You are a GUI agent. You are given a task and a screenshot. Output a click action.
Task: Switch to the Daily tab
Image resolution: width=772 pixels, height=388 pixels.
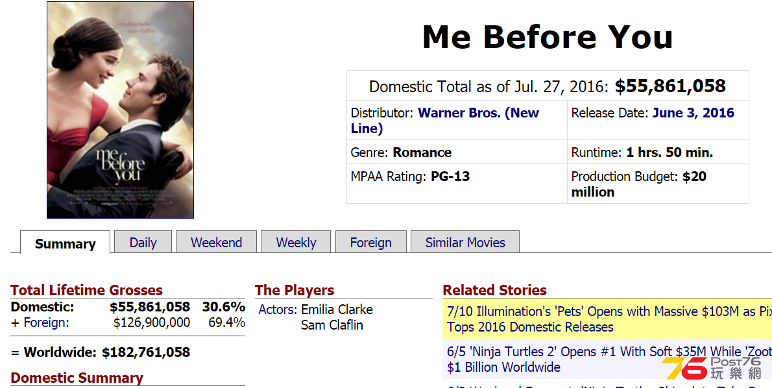point(143,242)
